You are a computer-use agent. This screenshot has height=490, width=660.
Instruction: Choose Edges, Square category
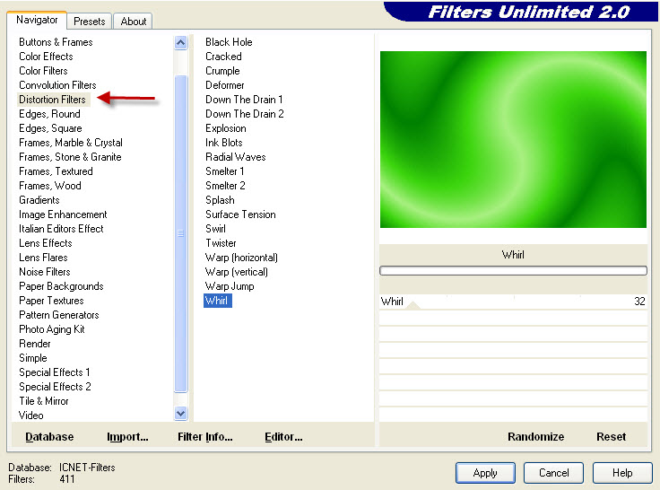point(50,128)
